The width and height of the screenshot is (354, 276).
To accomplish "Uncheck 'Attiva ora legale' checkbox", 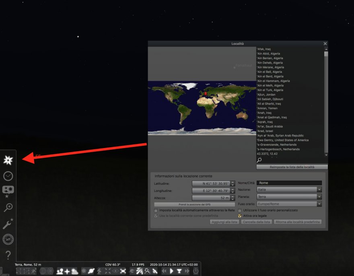I will coord(240,216).
